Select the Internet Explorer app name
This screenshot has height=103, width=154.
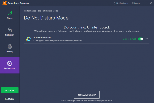pyautogui.click(x=42, y=37)
